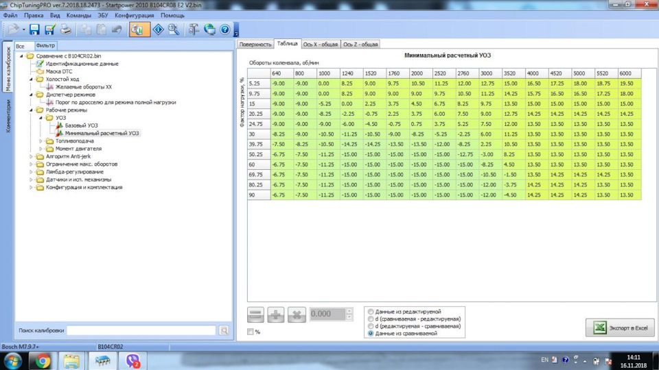Select 'd (редактируемая - сравниваемая)' radio button

tap(371, 326)
